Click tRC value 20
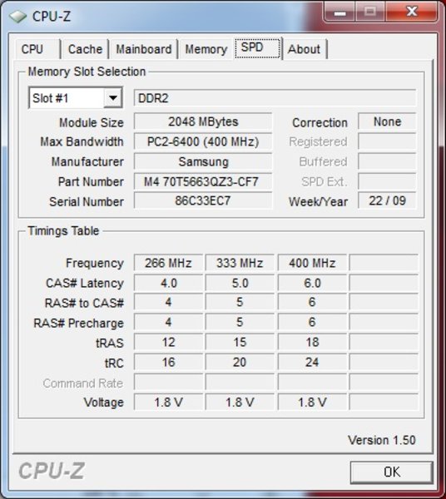 tap(240, 362)
